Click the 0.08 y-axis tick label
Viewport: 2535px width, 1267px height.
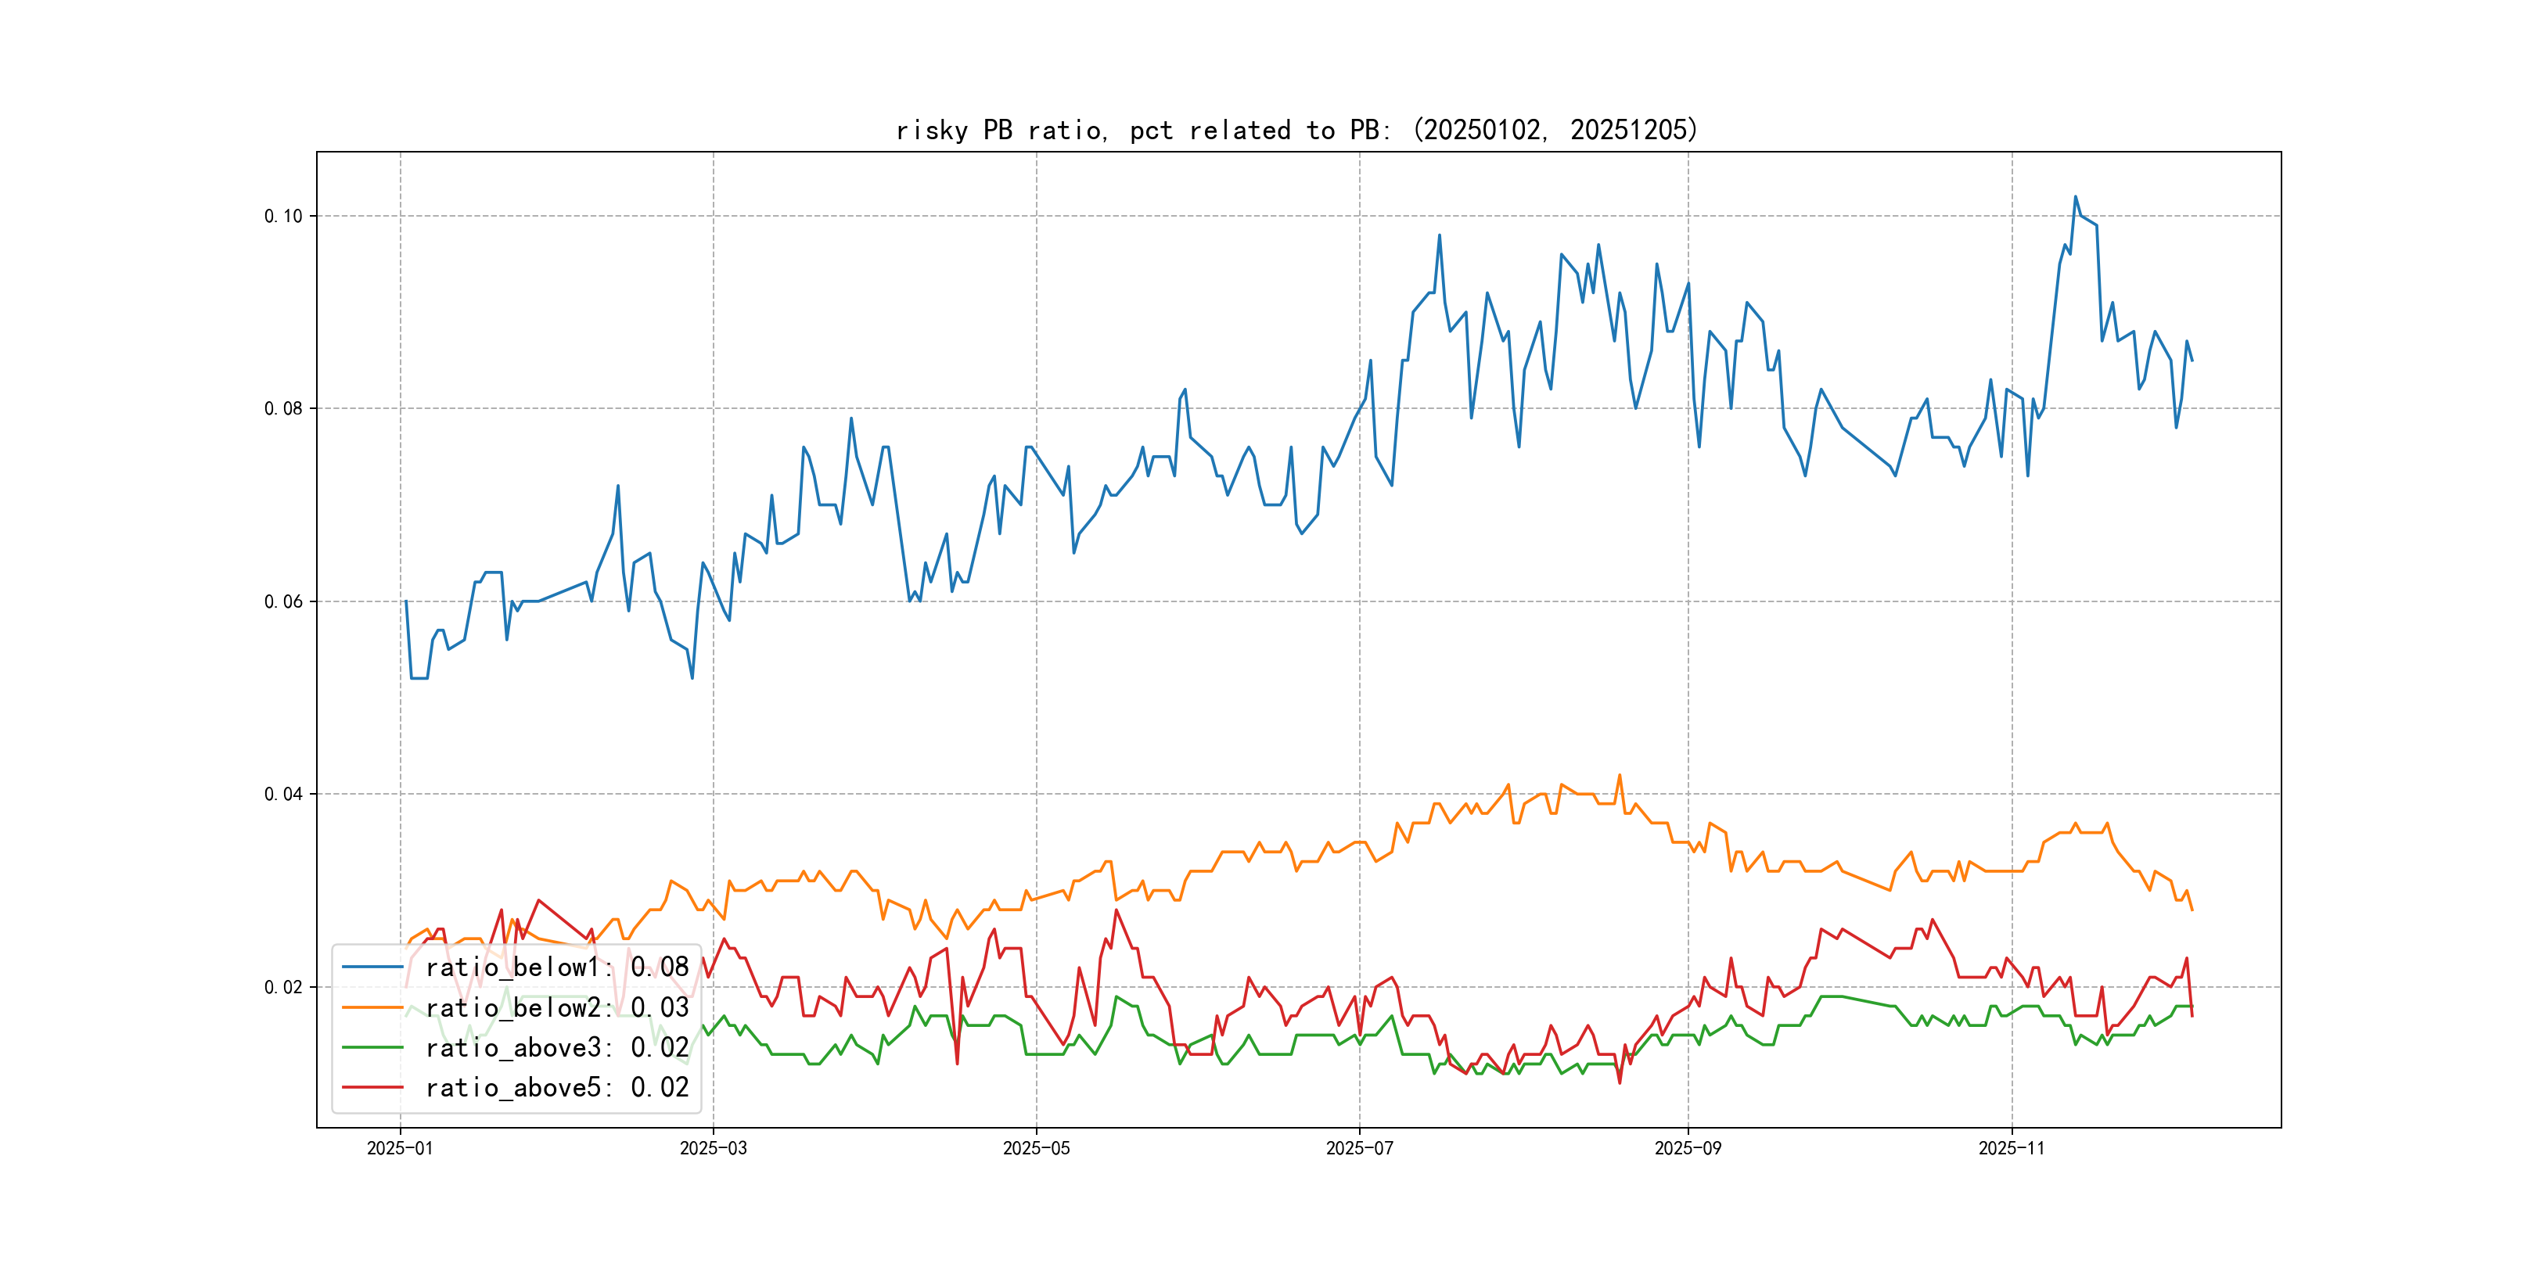tap(282, 408)
